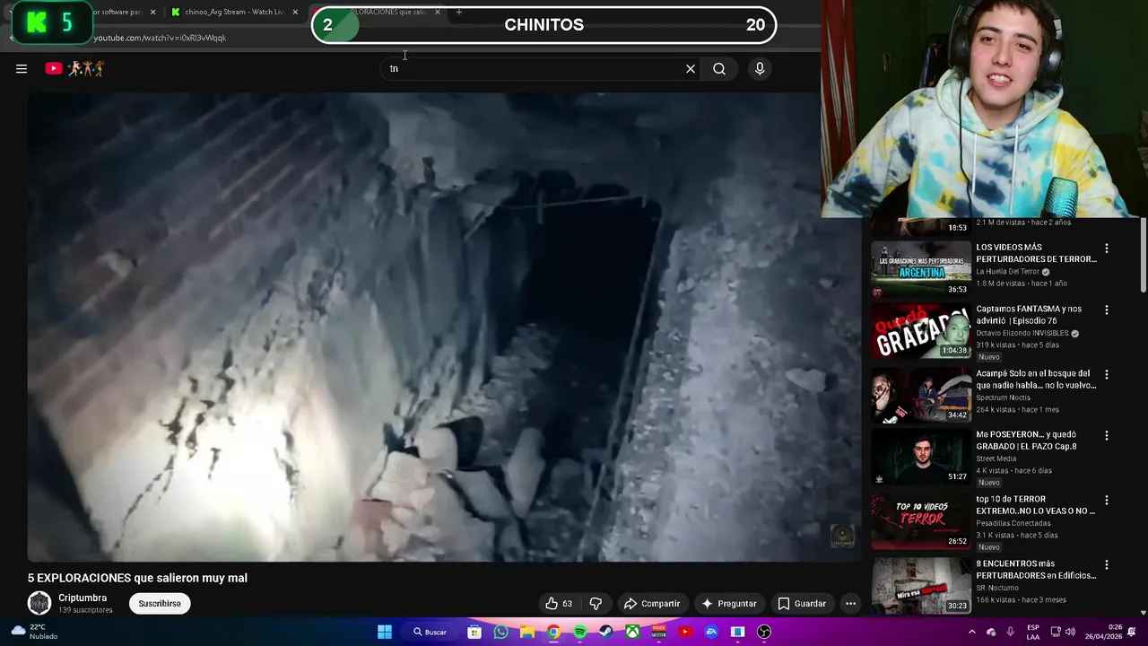Screen dimensions: 1148x646
Task: Open 'Acampé Solo' thumbnail 34:42
Action: click(x=921, y=395)
